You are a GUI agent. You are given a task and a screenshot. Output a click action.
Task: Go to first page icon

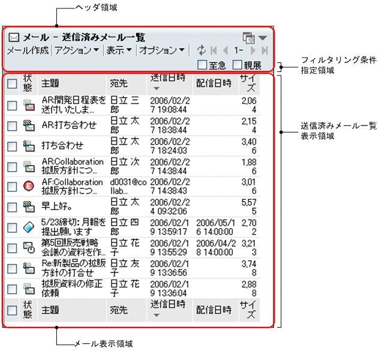point(213,50)
